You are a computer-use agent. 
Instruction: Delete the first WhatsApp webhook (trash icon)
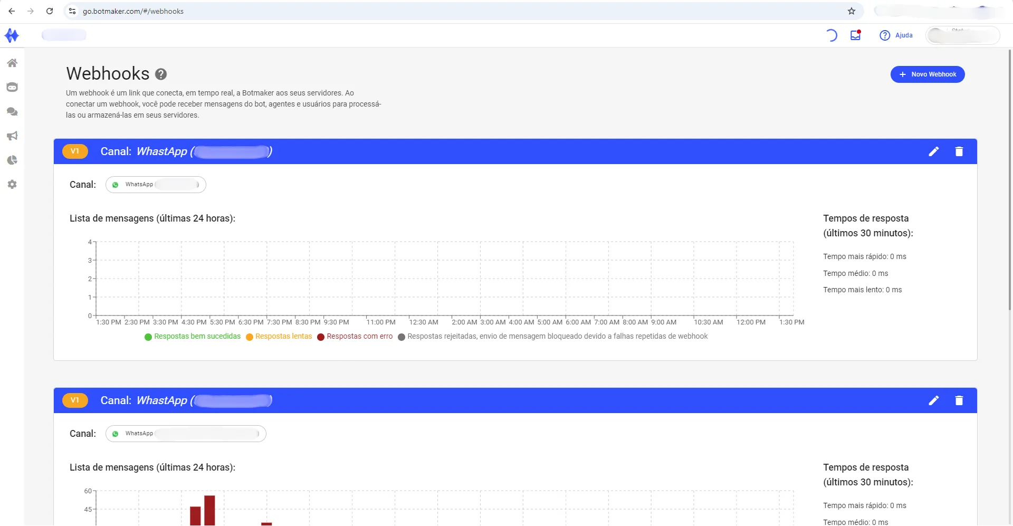pyautogui.click(x=959, y=151)
